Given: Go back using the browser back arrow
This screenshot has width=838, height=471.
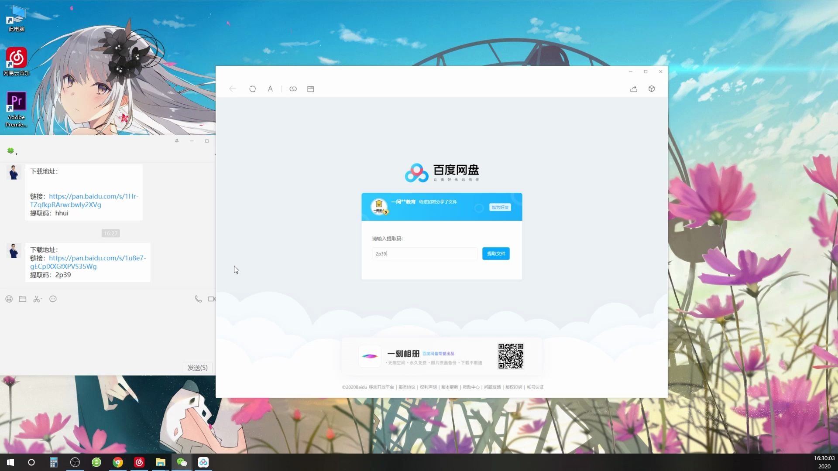Looking at the screenshot, I should (x=232, y=89).
